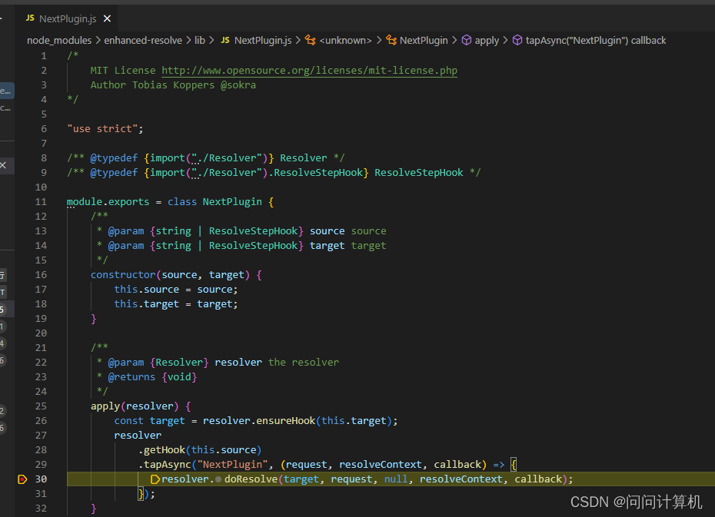Click the sidebar close X icon

[3, 165]
